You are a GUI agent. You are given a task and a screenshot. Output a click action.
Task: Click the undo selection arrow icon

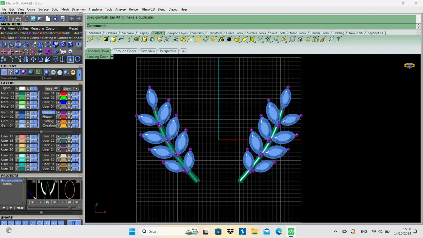[x=121, y=39]
